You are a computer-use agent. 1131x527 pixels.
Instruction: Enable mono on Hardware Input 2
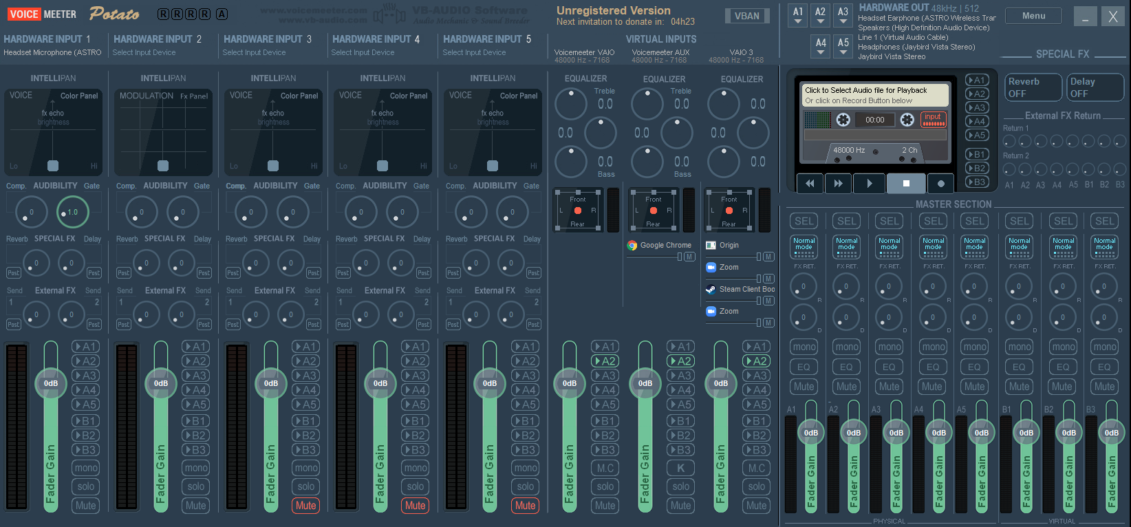point(196,468)
